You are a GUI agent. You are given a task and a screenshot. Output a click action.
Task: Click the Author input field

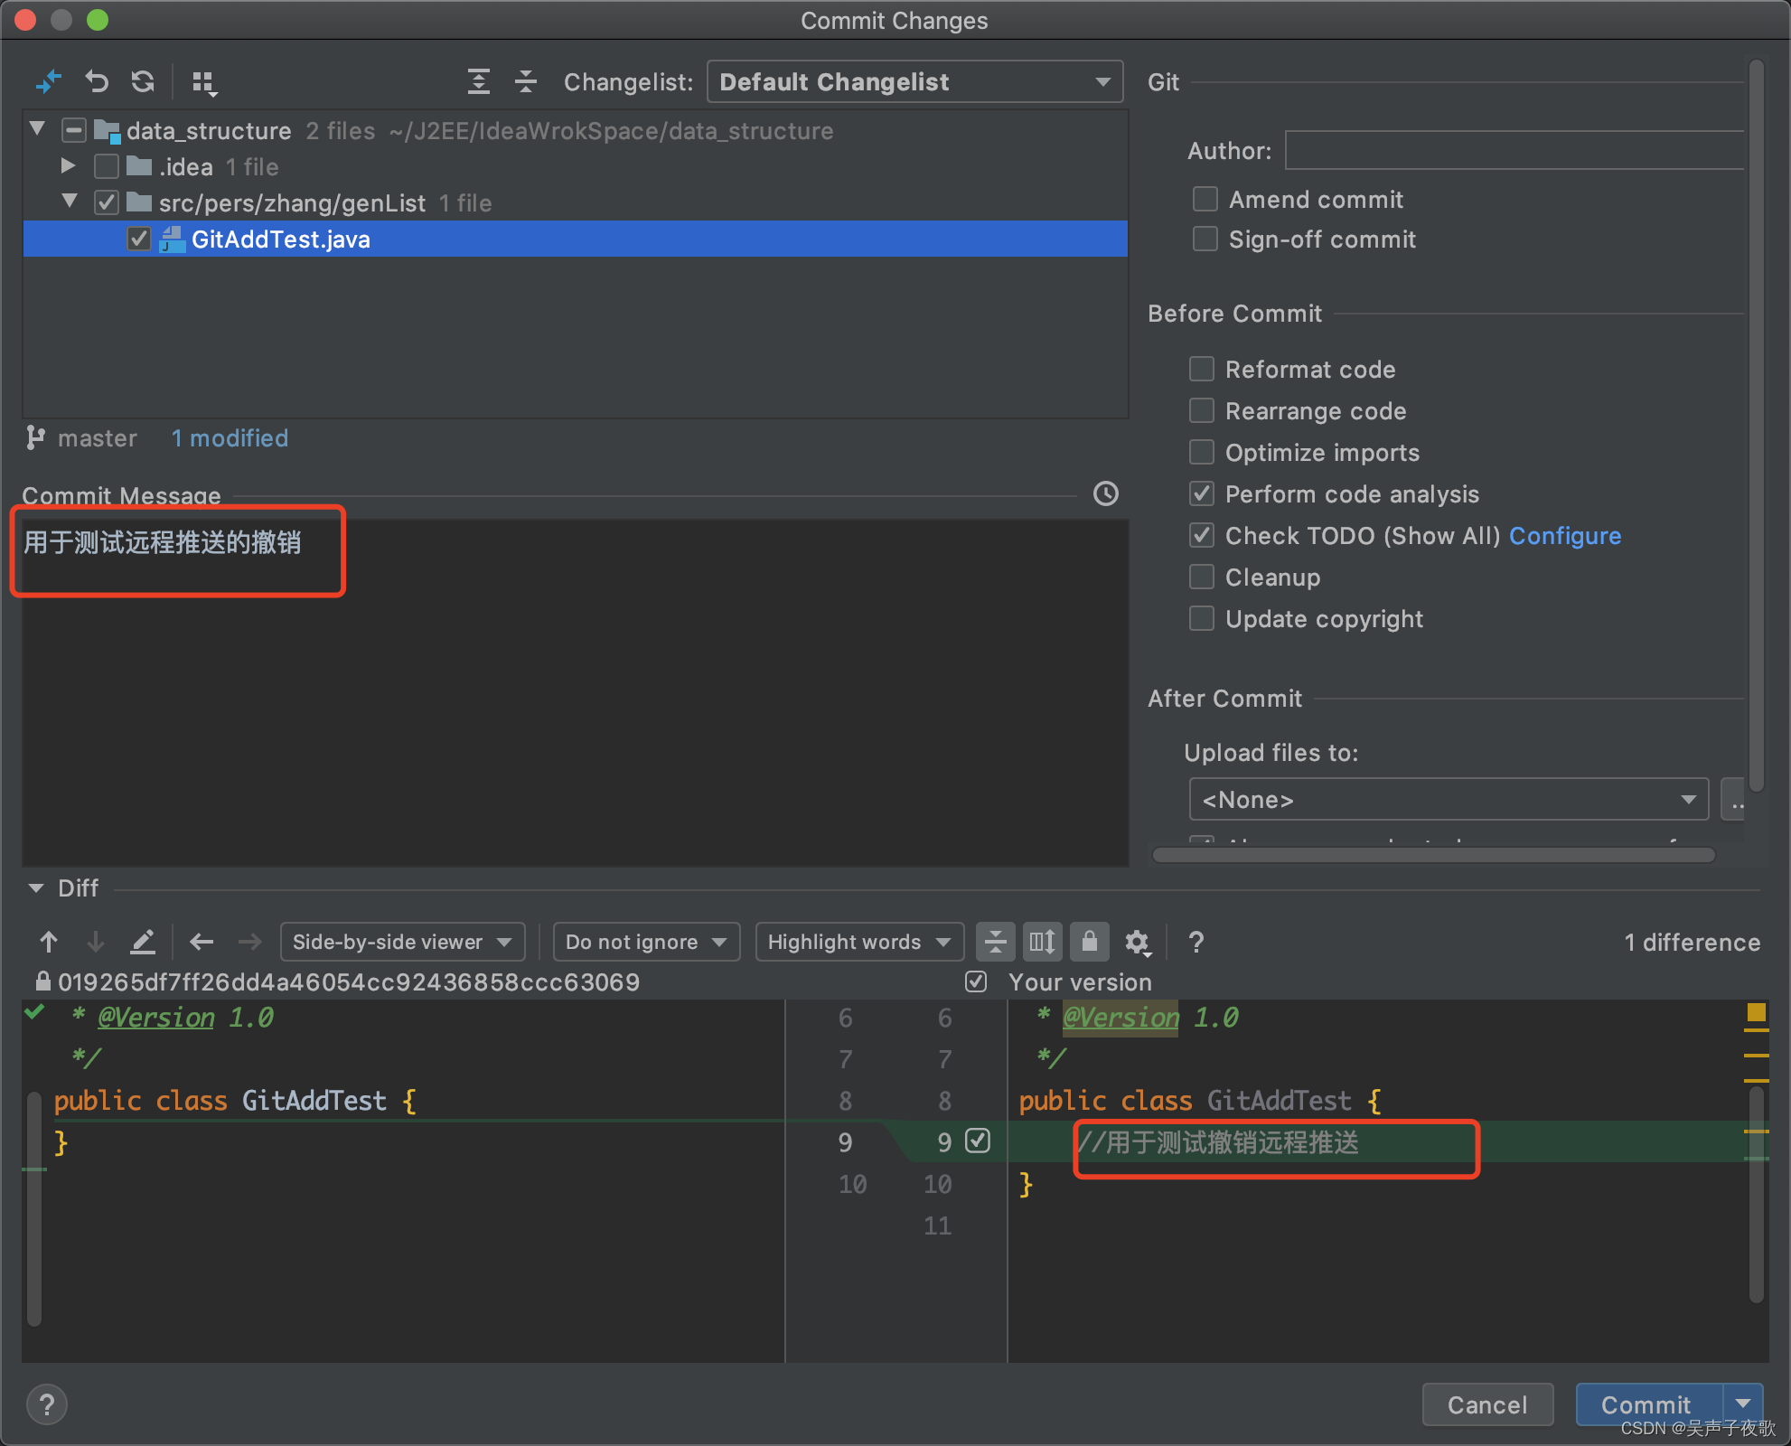coord(1514,150)
